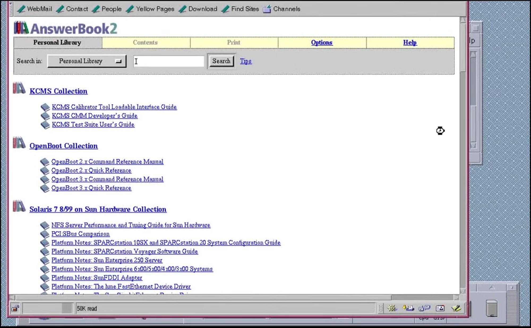Open the Help tab

[x=410, y=43]
